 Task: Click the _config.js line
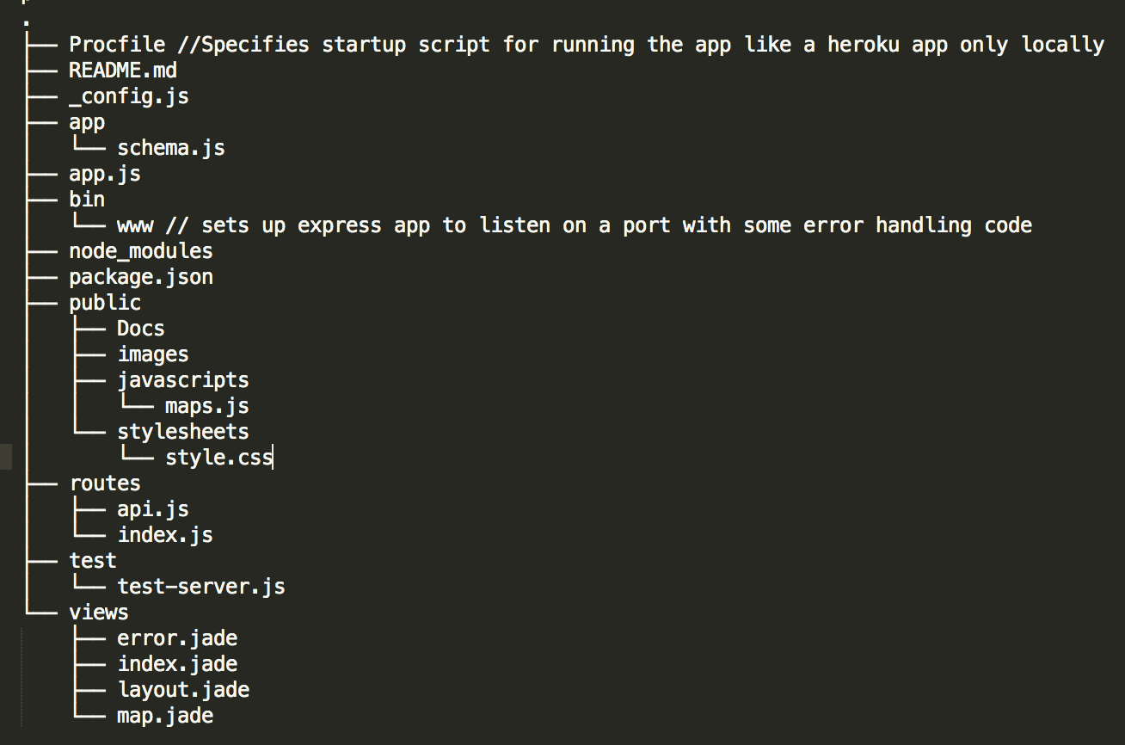(128, 96)
